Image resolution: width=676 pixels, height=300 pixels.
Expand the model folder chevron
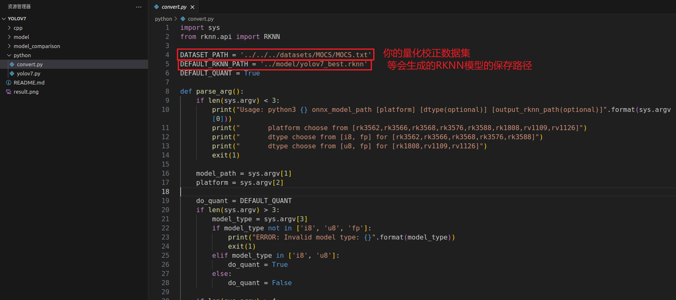10,37
